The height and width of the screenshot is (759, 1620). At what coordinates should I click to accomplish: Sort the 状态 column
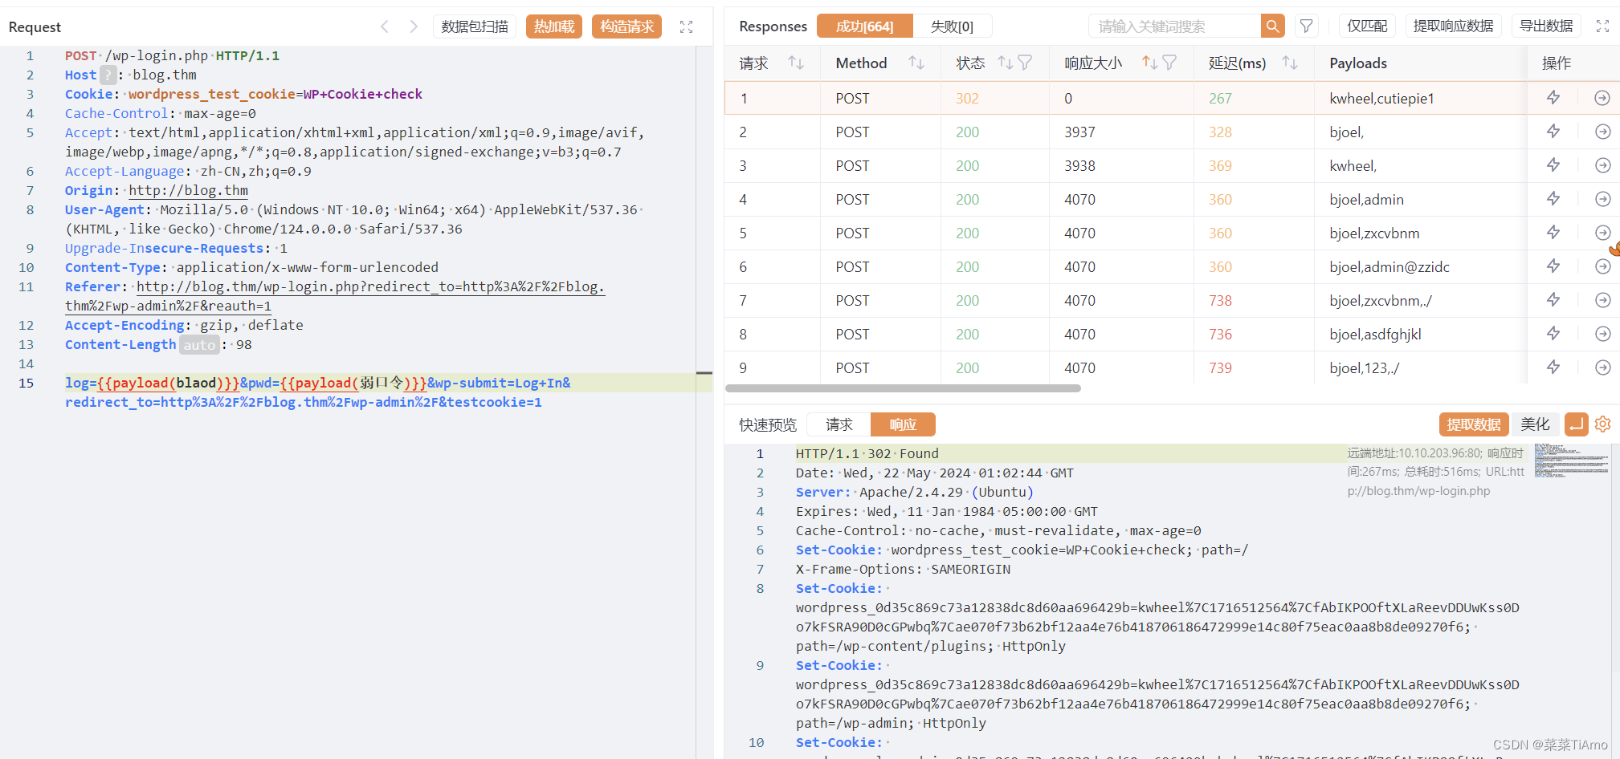[1005, 63]
